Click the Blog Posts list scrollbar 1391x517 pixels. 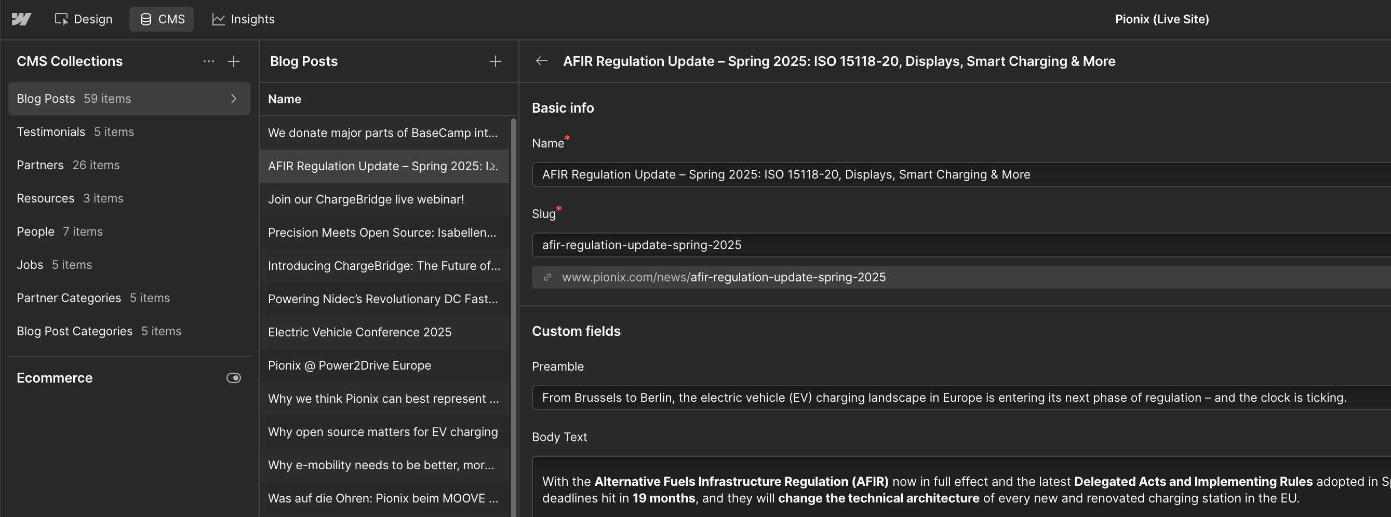514,317
